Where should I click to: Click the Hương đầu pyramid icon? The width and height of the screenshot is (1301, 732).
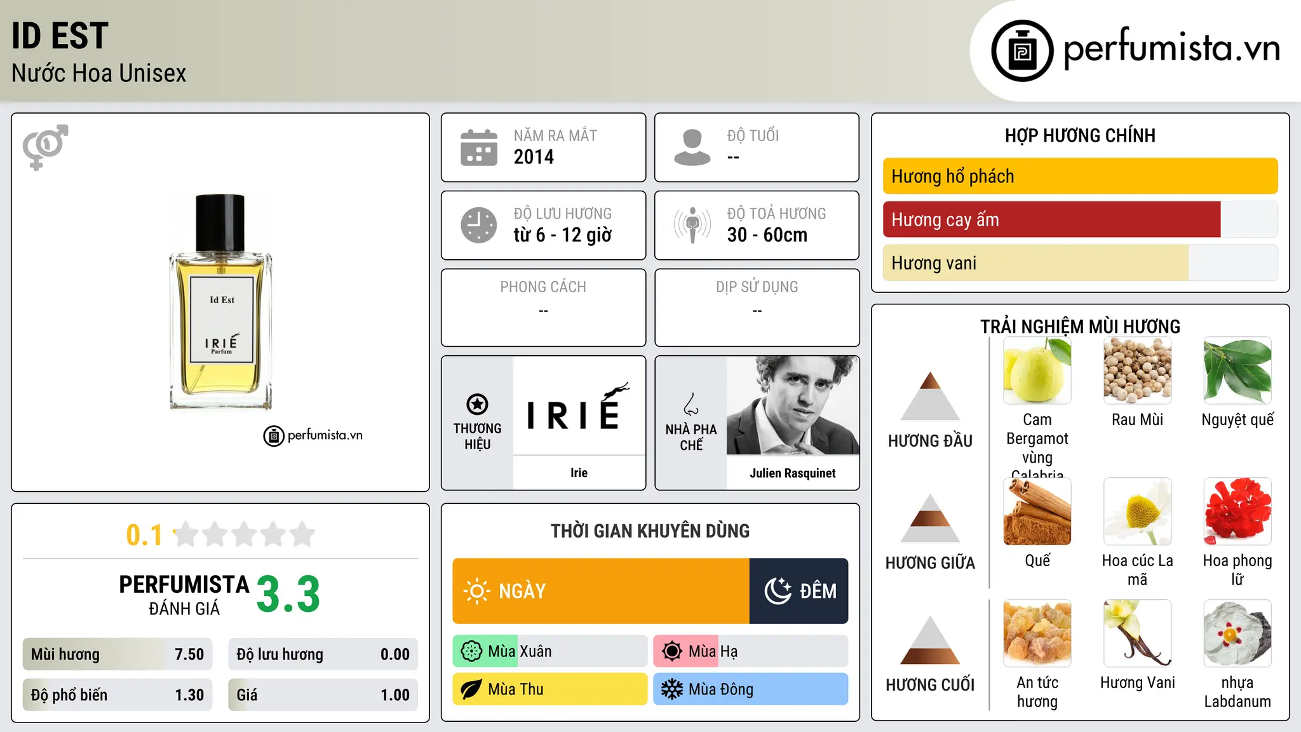(930, 396)
